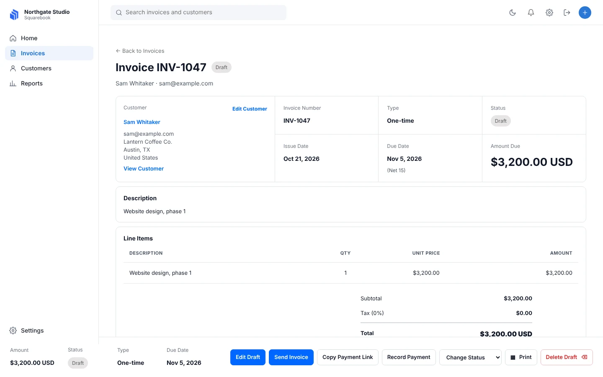Click the Oct 21, 2026 issue date
603x377 pixels.
301,159
